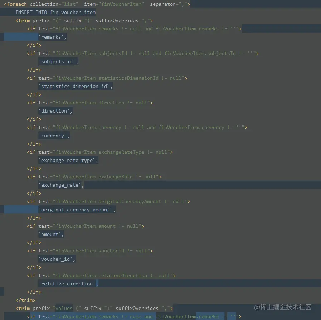Click the `voucher_id`, column line
Screen dimensions: 321x320
pyautogui.click(x=57, y=259)
